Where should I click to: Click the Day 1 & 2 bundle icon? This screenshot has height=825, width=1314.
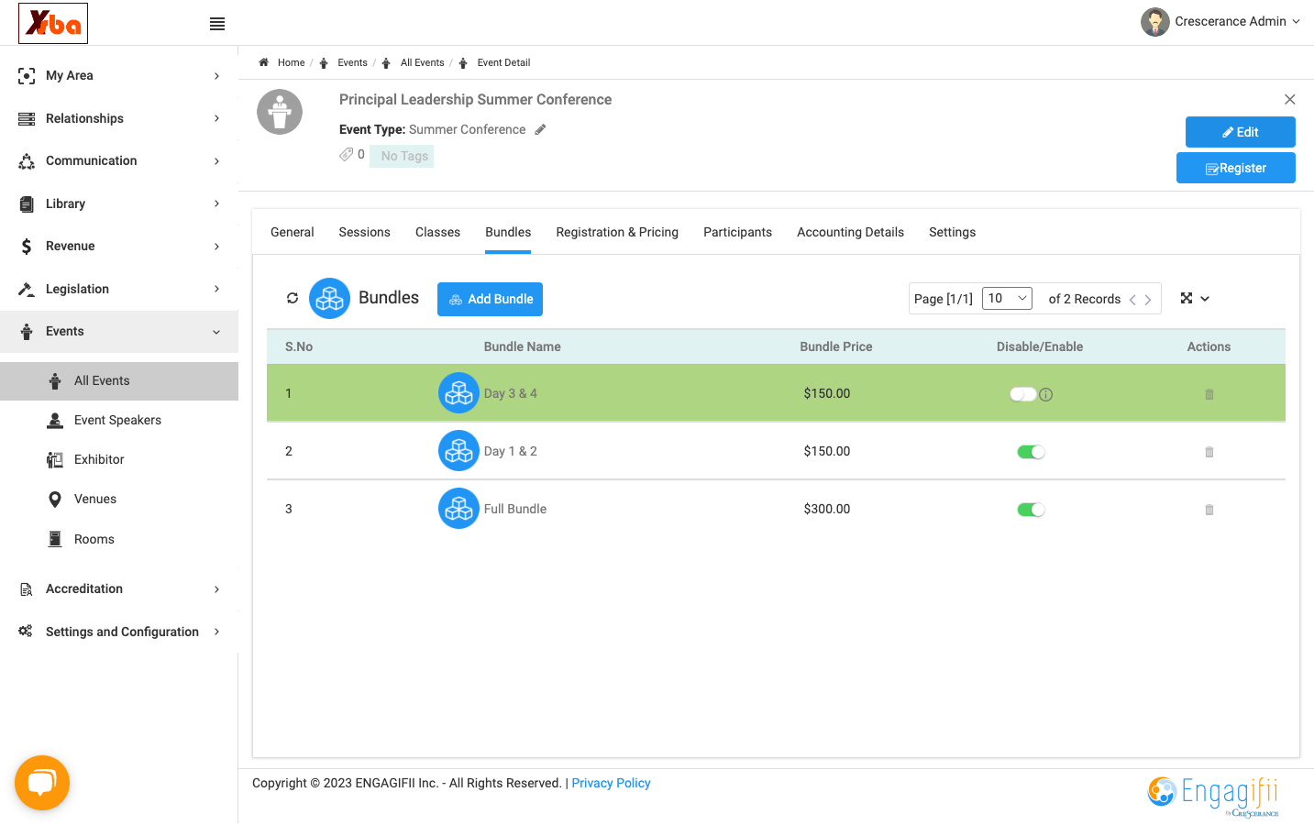point(458,451)
